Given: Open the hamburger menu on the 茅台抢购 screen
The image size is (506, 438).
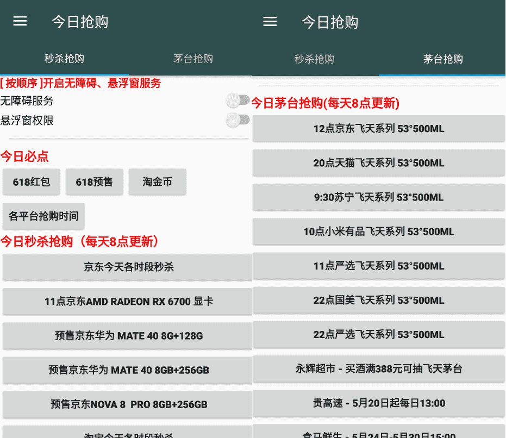Looking at the screenshot, I should [270, 21].
